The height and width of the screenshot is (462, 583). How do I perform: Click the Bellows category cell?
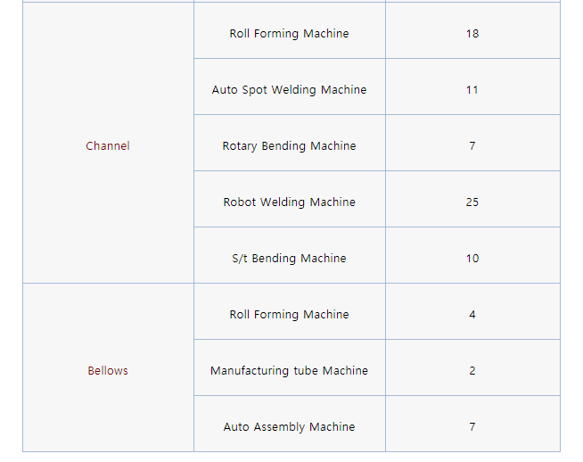point(108,367)
